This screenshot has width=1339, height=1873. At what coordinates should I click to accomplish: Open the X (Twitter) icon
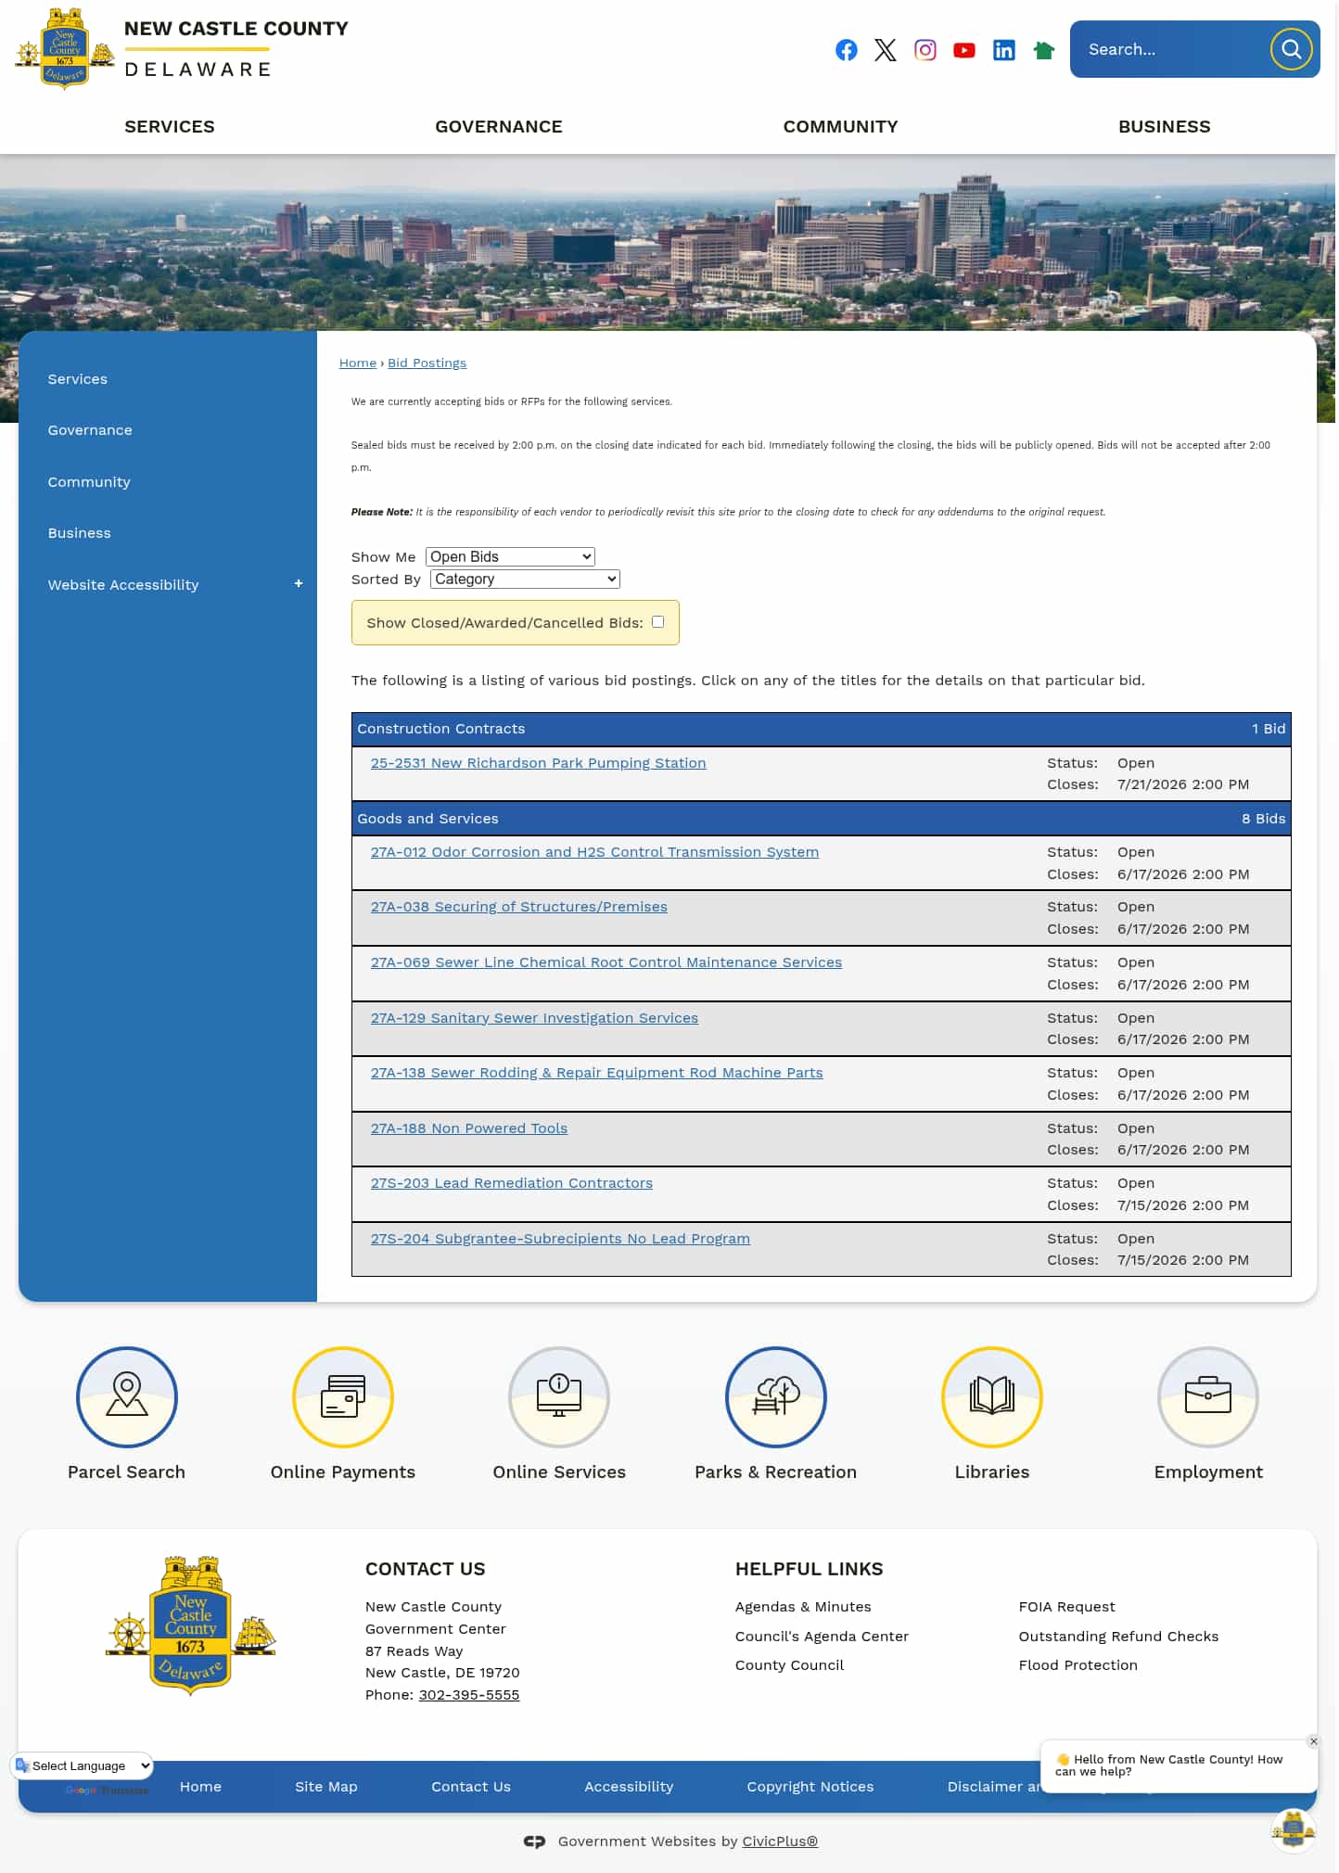point(886,50)
